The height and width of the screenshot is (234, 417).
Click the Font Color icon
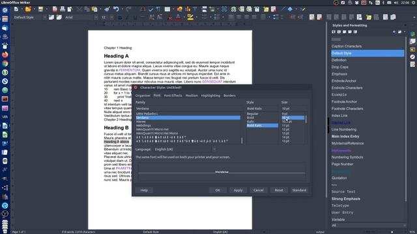(x=178, y=18)
